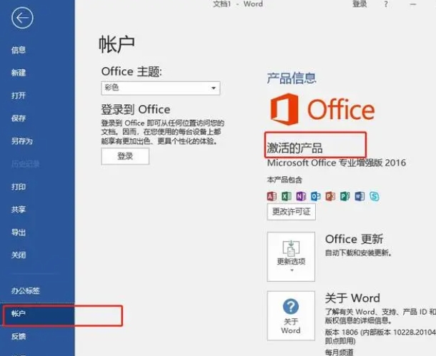The width and height of the screenshot is (436, 356).
Task: Click the 本产品包含 label
Action: pos(284,180)
